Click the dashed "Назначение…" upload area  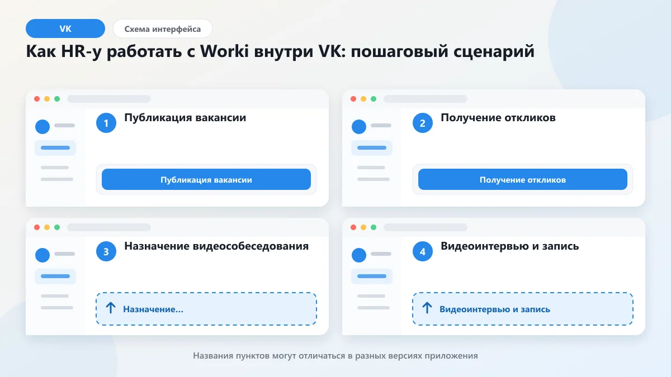tap(206, 309)
